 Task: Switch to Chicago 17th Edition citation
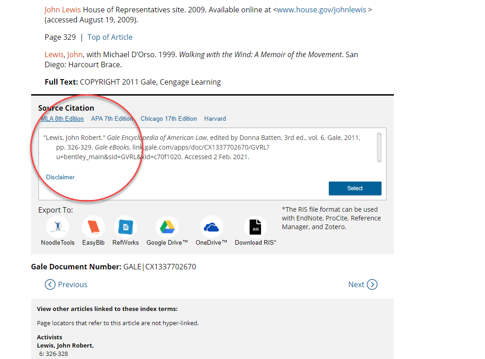[x=169, y=118]
